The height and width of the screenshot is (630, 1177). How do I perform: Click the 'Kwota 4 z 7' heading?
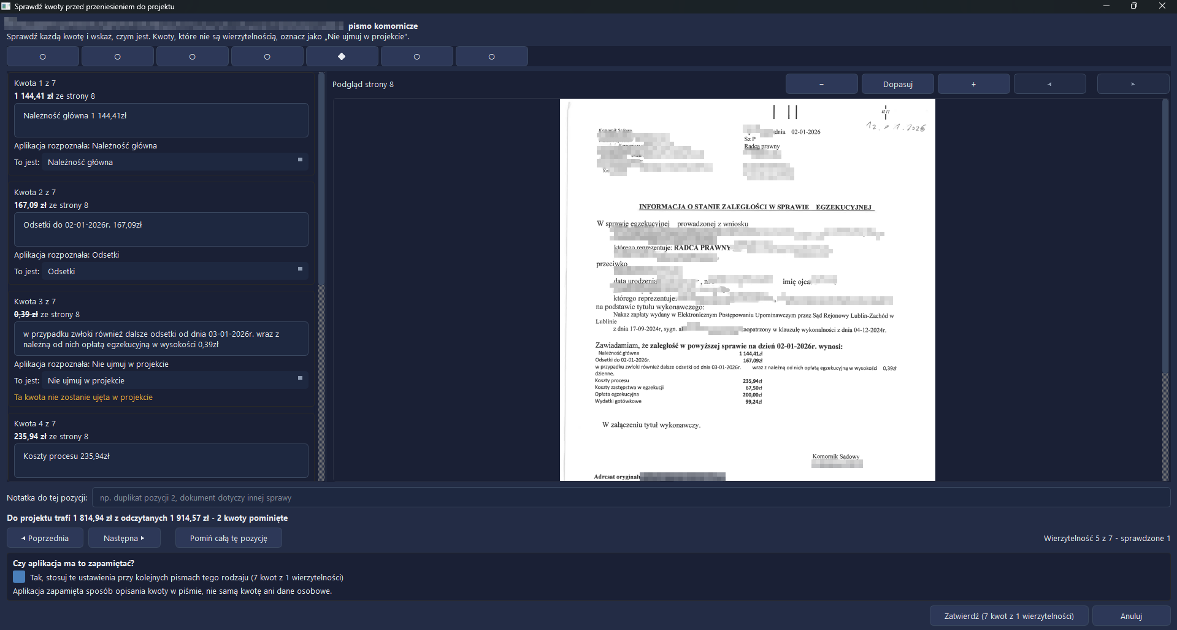pyautogui.click(x=35, y=423)
